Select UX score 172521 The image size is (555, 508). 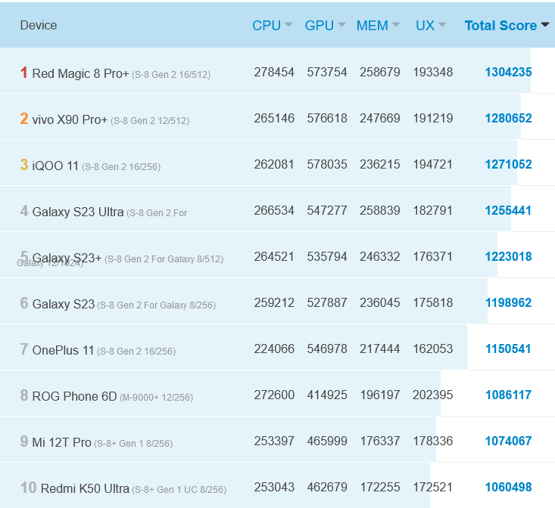(x=432, y=487)
